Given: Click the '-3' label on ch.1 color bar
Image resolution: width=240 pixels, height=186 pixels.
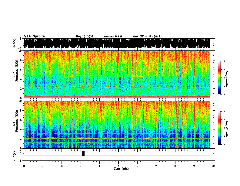Looking at the screenshot, I should point(224,61).
